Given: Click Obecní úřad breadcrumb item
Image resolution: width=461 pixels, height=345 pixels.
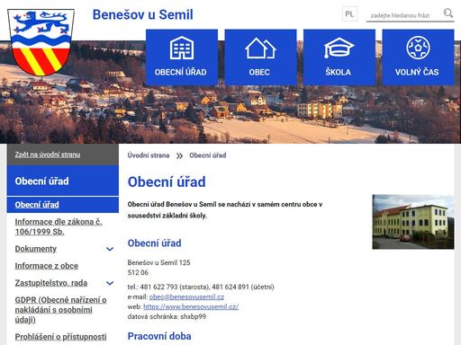Looking at the screenshot, I should point(208,155).
